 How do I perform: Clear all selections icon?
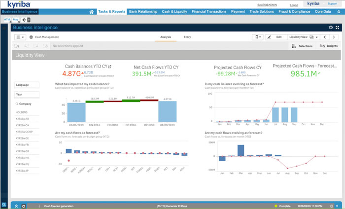(x=45, y=46)
